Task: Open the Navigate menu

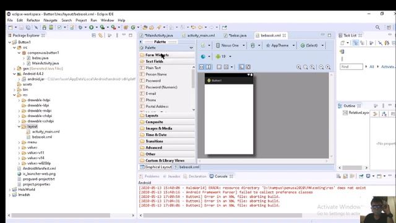Action: coord(50,20)
